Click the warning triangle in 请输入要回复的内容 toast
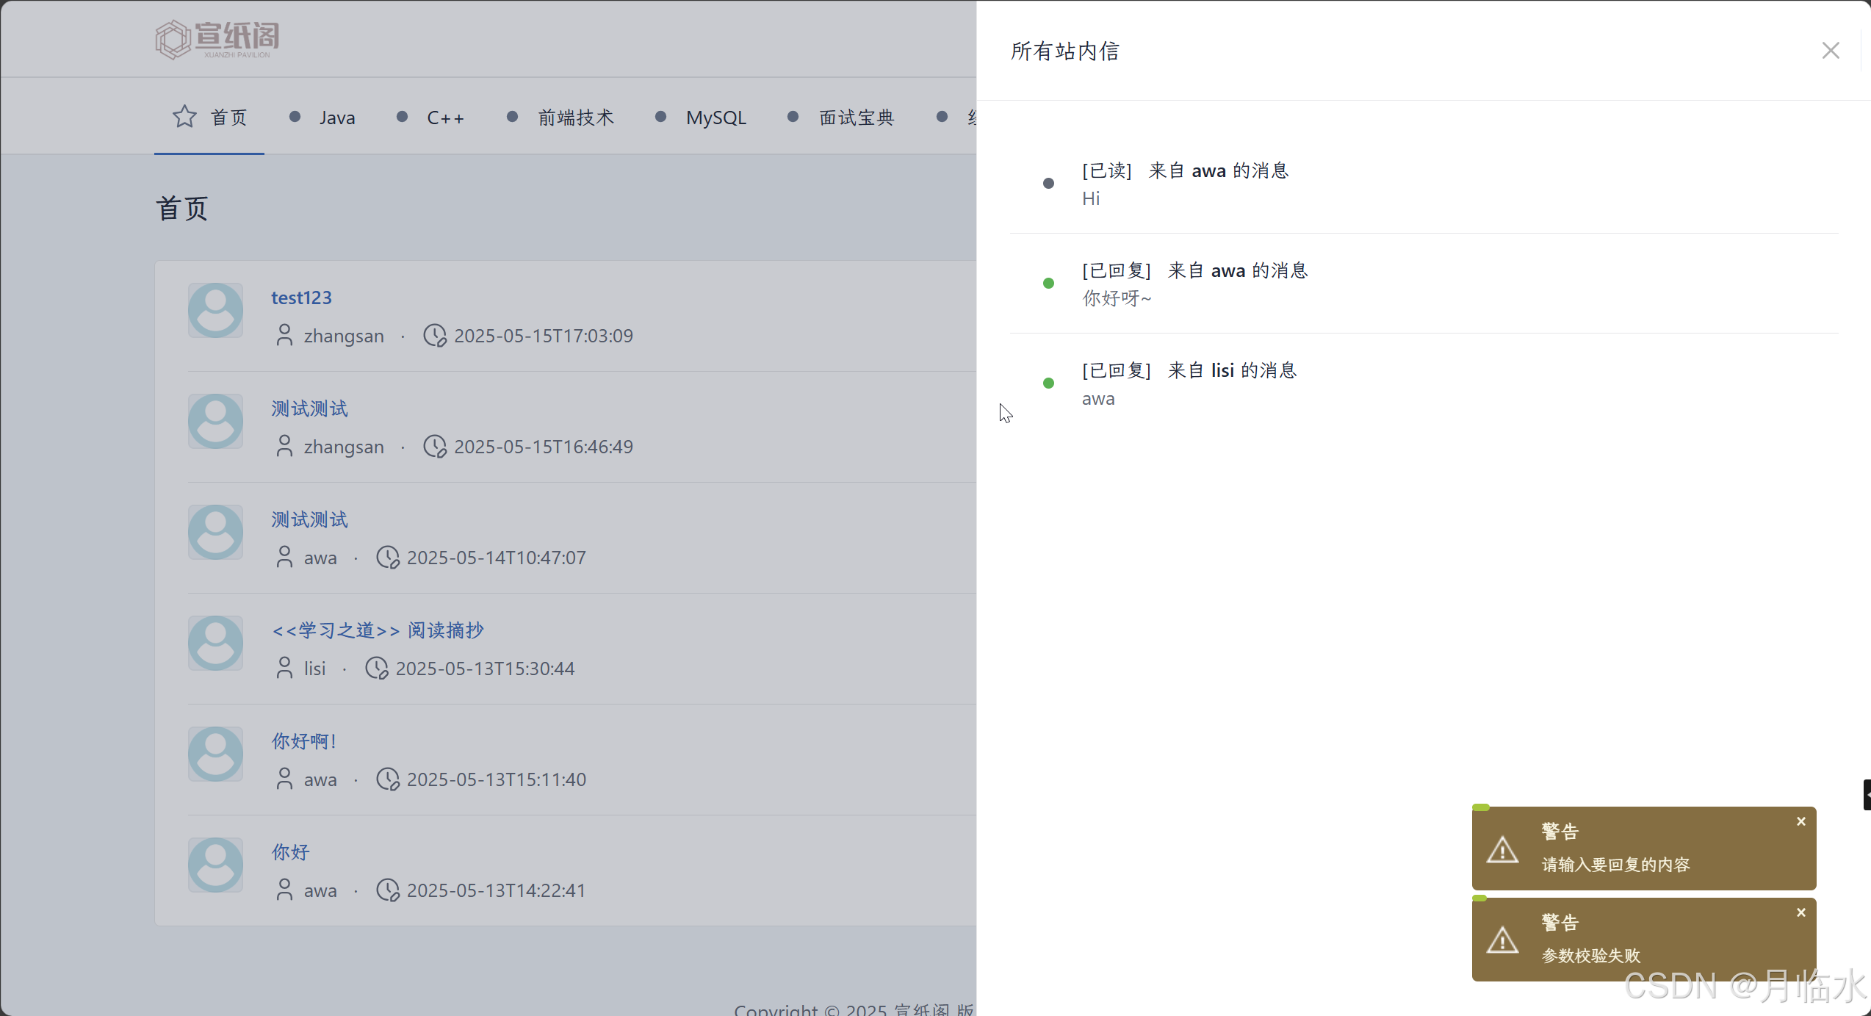This screenshot has height=1016, width=1871. [1502, 850]
